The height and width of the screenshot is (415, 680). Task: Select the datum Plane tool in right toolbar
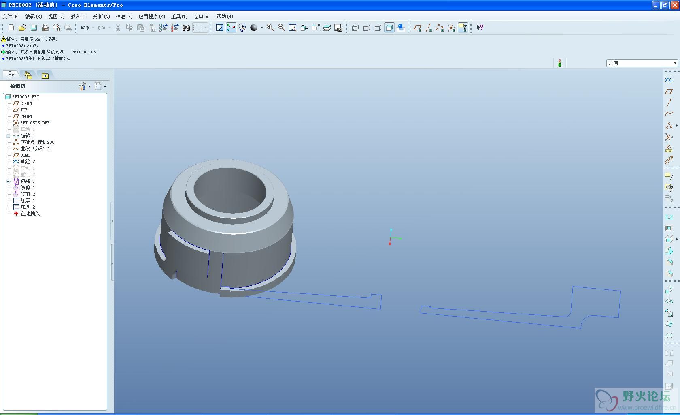click(669, 92)
